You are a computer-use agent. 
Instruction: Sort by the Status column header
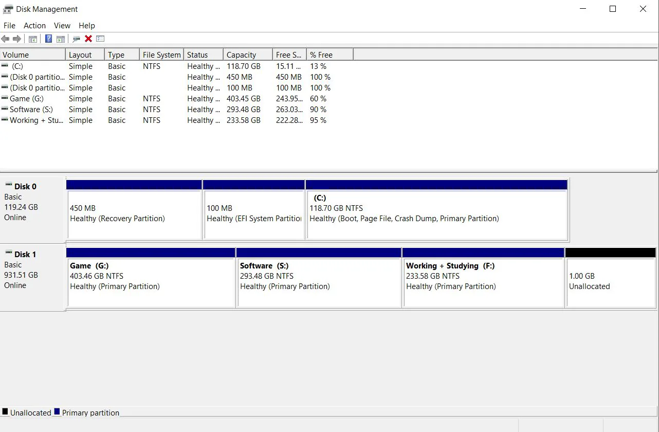(x=204, y=55)
